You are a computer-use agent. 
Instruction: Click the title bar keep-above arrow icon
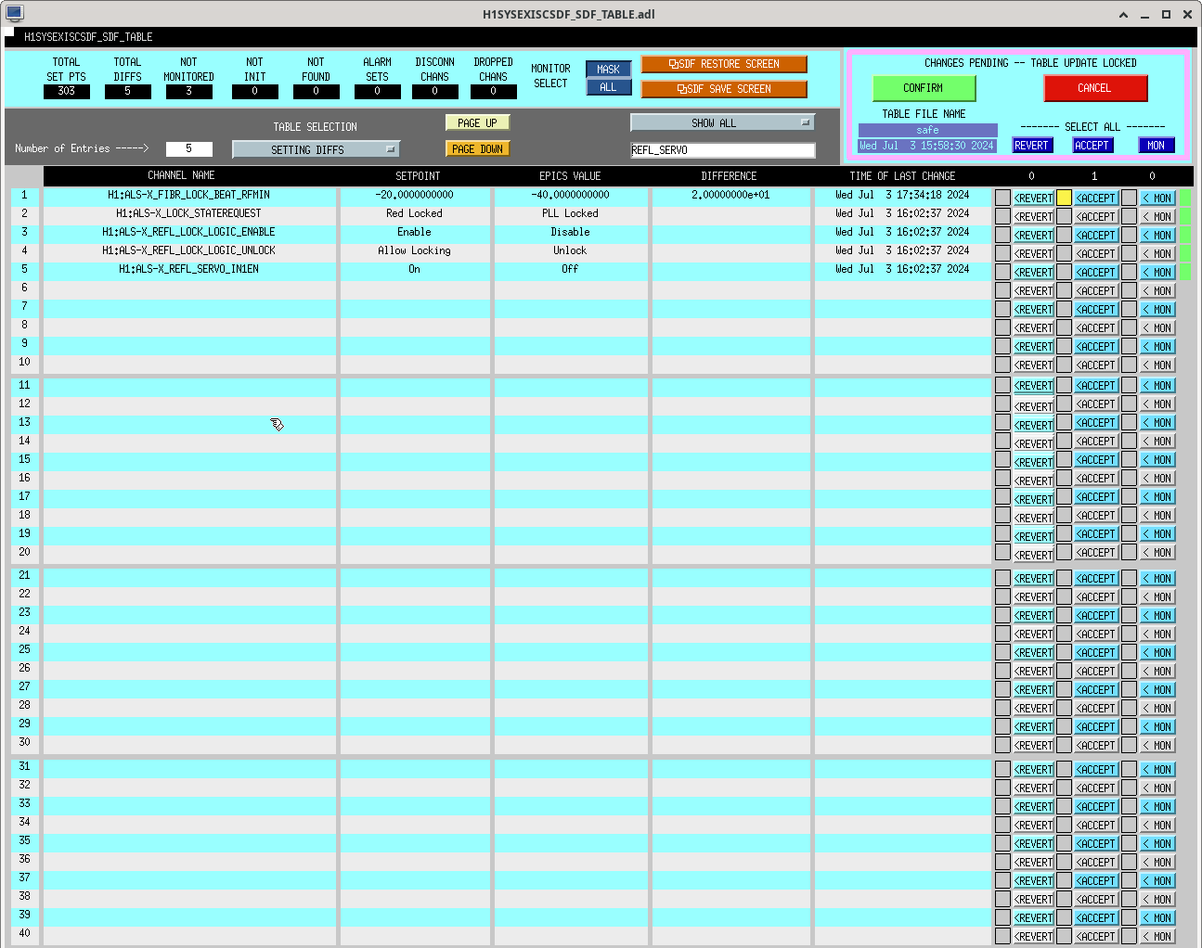1123,14
